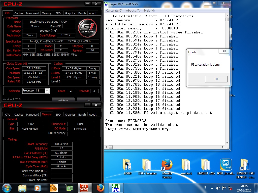Open the Calculate(C) menu in Super PI

pyautogui.click(x=114, y=11)
